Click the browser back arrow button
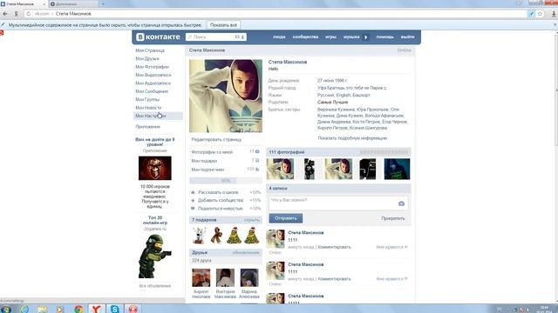Screen dimensions: 558x313 pyautogui.click(x=5, y=14)
